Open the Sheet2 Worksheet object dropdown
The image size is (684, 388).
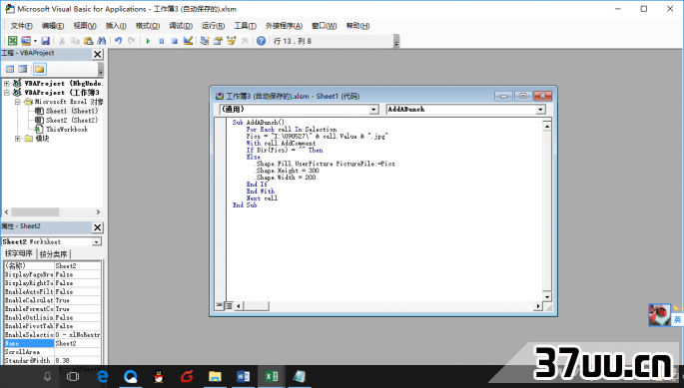point(97,241)
